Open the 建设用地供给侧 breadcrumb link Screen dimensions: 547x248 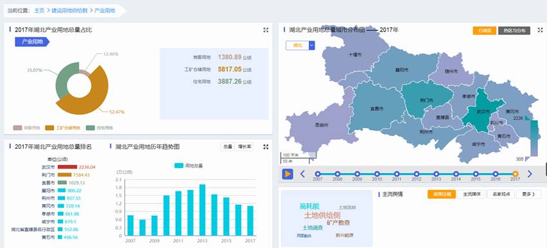(70, 10)
